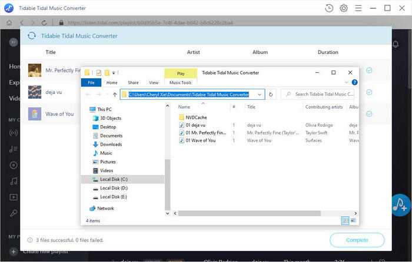The height and width of the screenshot is (262, 412).
Task: Open conversion history clock icon
Action: click(329, 8)
